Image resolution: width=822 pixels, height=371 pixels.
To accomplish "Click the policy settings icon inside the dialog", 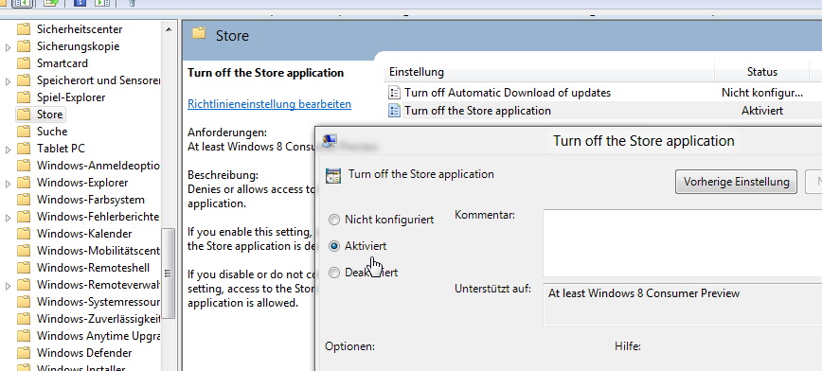I will click(333, 175).
